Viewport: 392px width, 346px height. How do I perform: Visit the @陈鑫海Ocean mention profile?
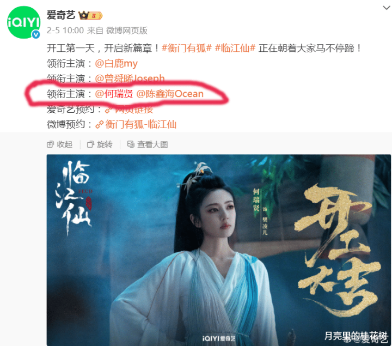tap(170, 94)
